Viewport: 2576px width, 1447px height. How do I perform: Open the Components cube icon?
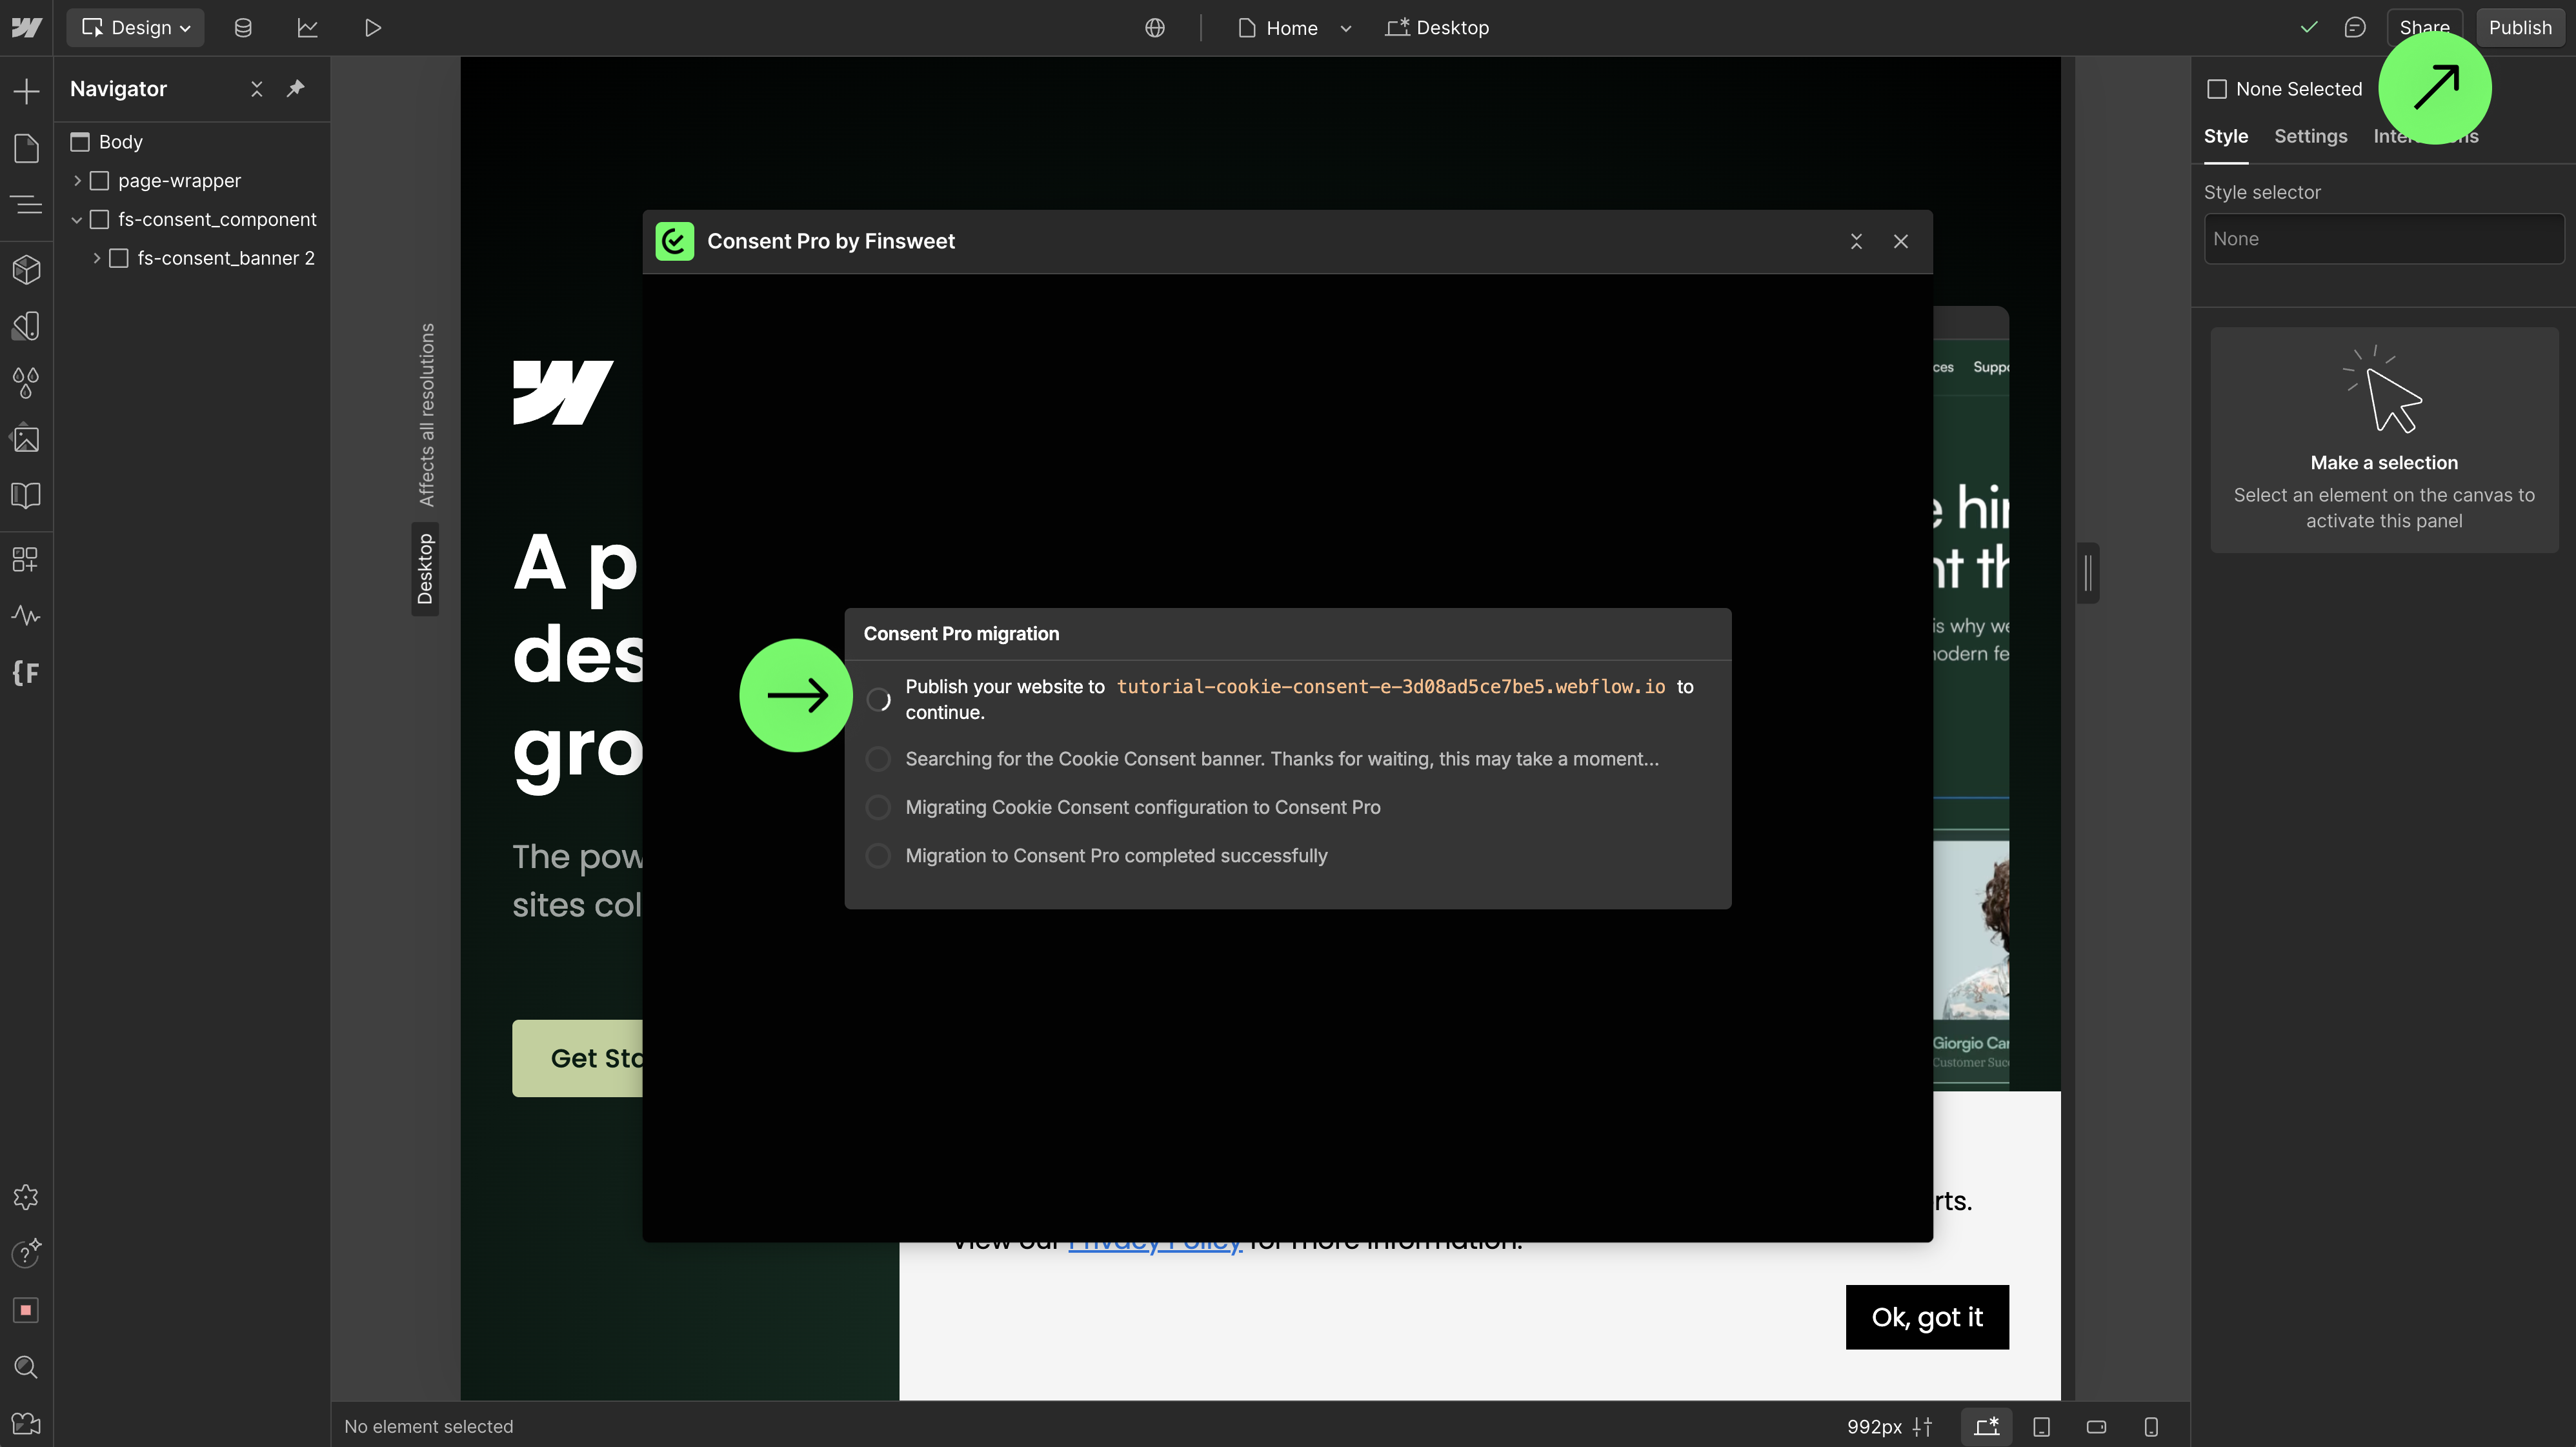(x=27, y=269)
